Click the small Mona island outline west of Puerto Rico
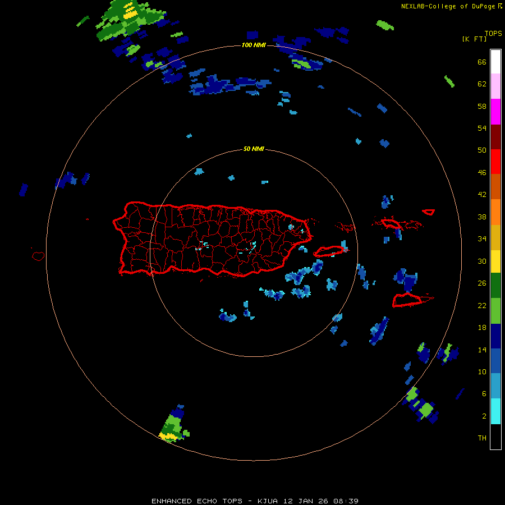This screenshot has height=505, width=505. [38, 256]
